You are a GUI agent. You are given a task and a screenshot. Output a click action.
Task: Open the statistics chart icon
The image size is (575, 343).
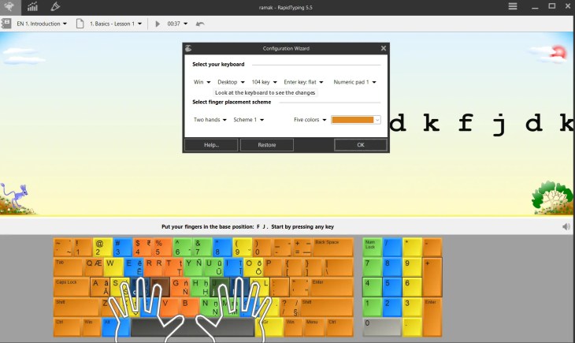pos(32,6)
